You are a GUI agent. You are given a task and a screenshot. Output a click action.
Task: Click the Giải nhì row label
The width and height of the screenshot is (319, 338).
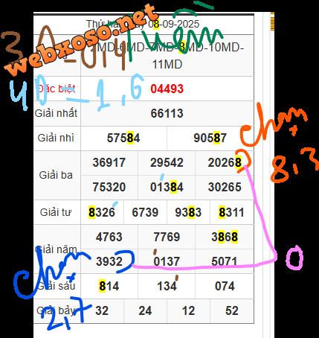point(56,138)
